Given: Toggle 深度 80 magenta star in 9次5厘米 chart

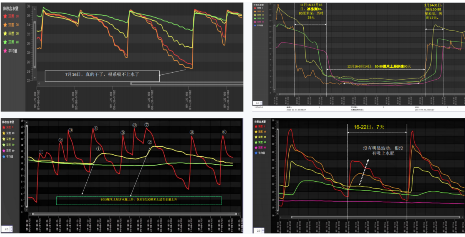Looking at the screenshot, I should point(4,151).
